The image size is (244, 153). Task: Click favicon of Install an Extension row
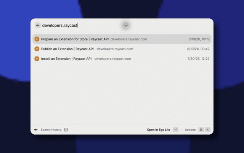[37, 59]
